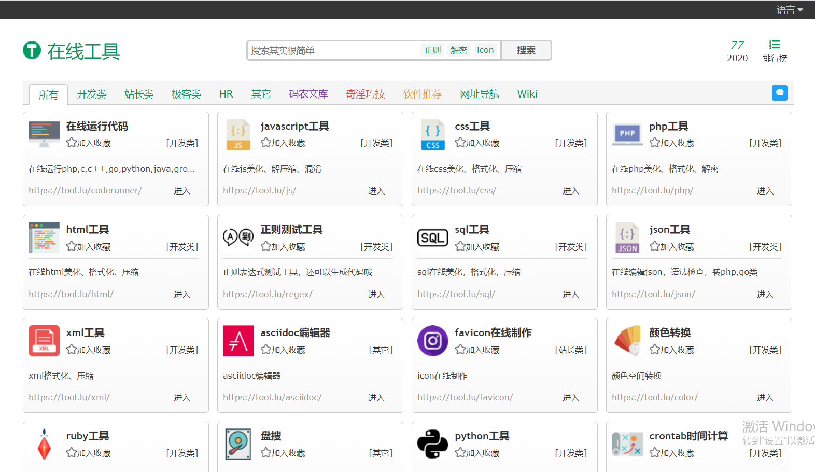Click the green 在线工具 logo icon

tap(32, 50)
